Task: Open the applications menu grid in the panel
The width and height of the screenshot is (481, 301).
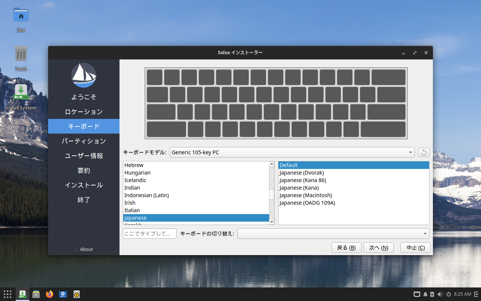Action: coord(8,294)
